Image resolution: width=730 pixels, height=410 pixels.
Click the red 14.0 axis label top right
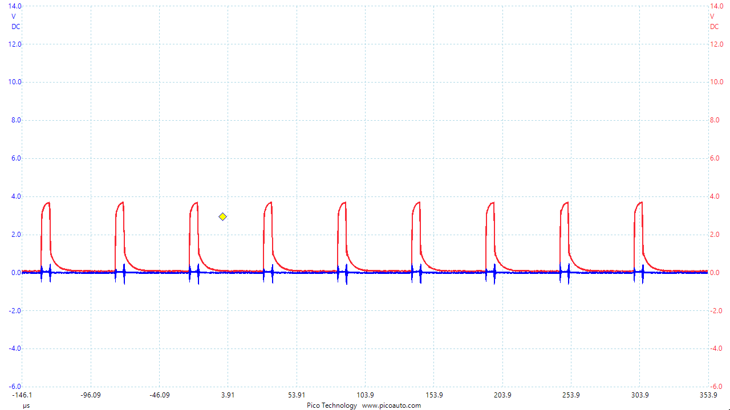click(x=716, y=6)
